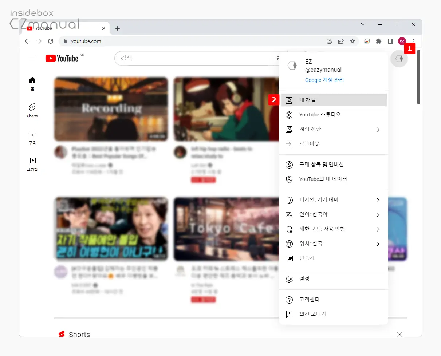
Task: Share this page from address bar
Action: tap(340, 41)
